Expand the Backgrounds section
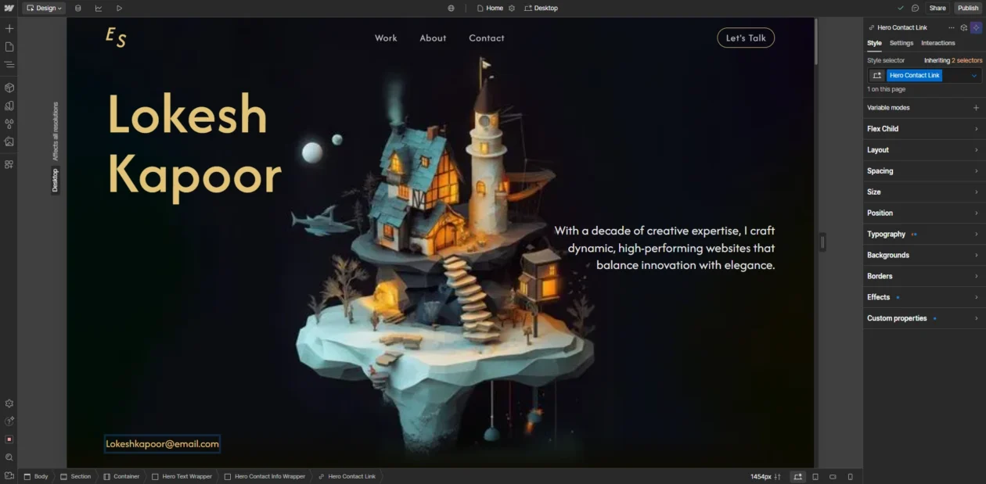 click(x=923, y=256)
